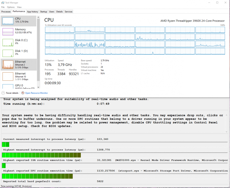This screenshot has height=188, width=230.
Task: Select the CPU mini graph thumbnail
Action: [x=8, y=21]
